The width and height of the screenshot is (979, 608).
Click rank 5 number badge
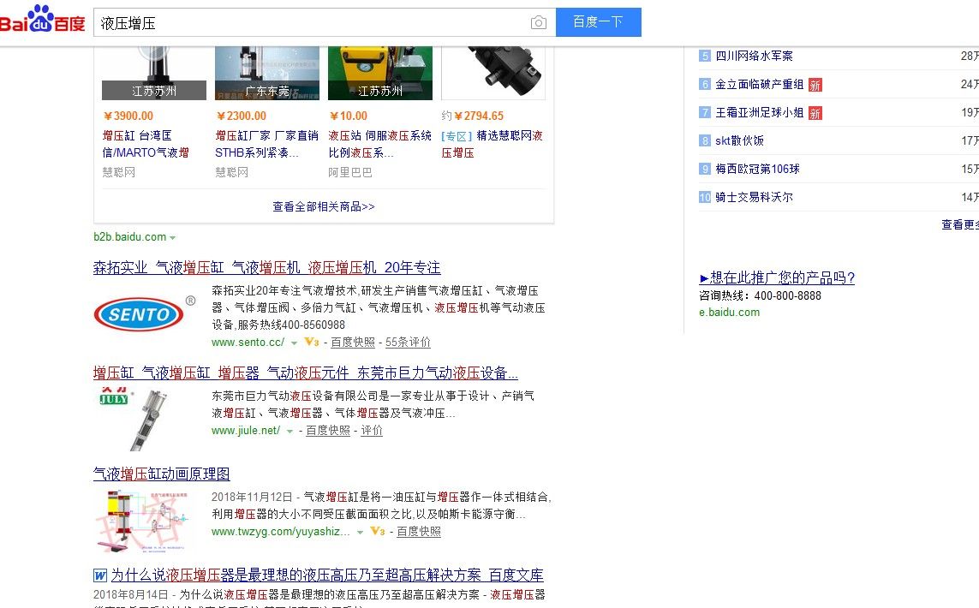coord(705,57)
